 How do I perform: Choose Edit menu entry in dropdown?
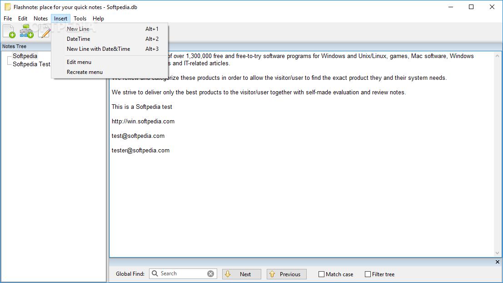point(110,62)
